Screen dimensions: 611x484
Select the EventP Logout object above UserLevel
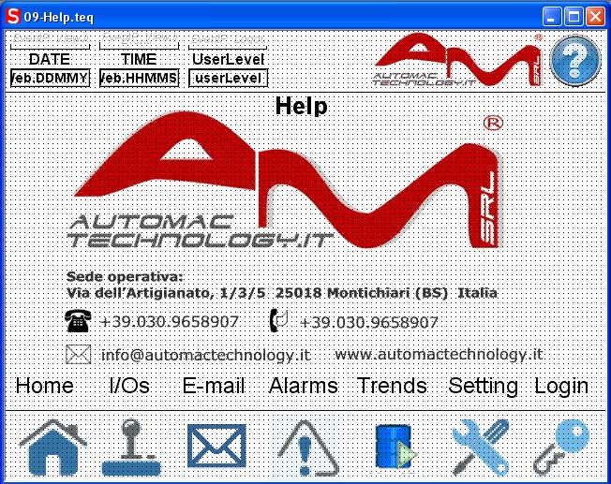coord(228,40)
